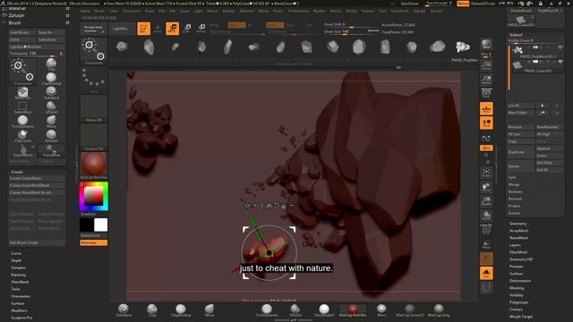This screenshot has width=573, height=322.
Task: Open the Alpha menu
Action: point(85,11)
